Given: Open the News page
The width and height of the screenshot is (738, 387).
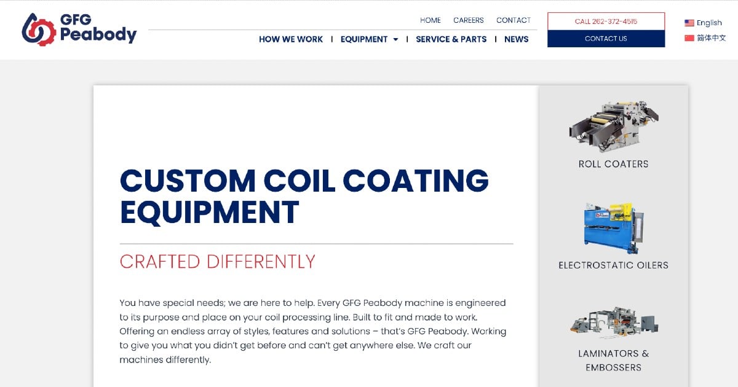Looking at the screenshot, I should pyautogui.click(x=516, y=39).
